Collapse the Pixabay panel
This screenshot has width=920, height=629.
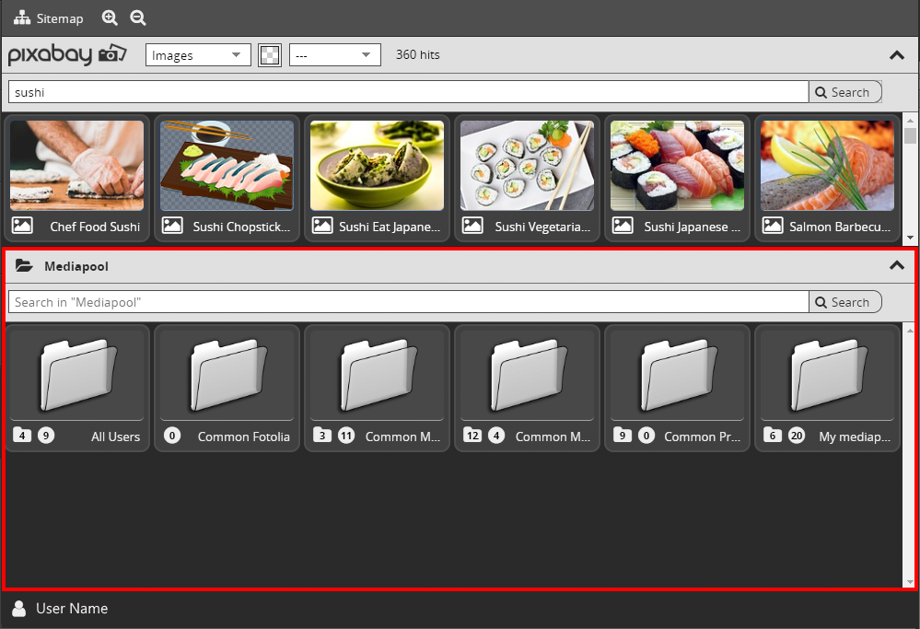(897, 55)
